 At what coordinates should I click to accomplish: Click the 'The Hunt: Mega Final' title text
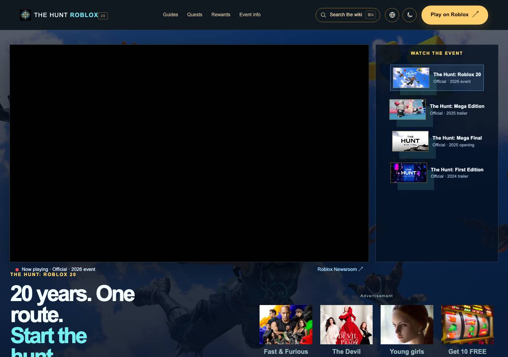tap(457, 138)
